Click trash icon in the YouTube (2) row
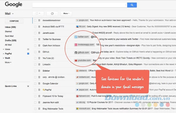 (x=39, y=58)
